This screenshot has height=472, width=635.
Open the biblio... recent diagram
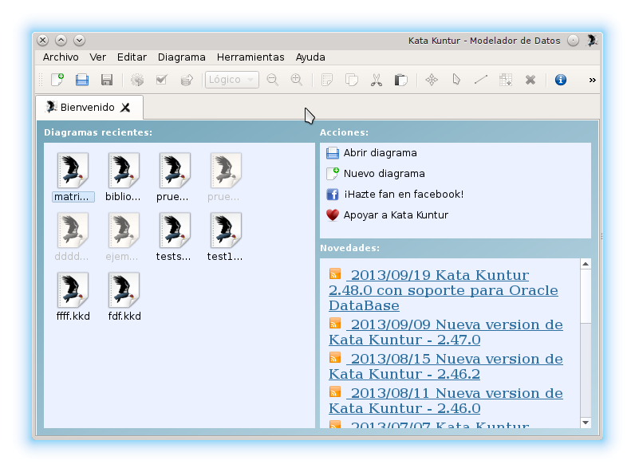[123, 177]
